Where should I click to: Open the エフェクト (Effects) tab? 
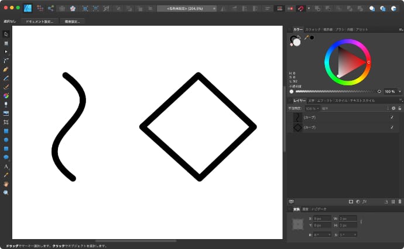(x=325, y=101)
